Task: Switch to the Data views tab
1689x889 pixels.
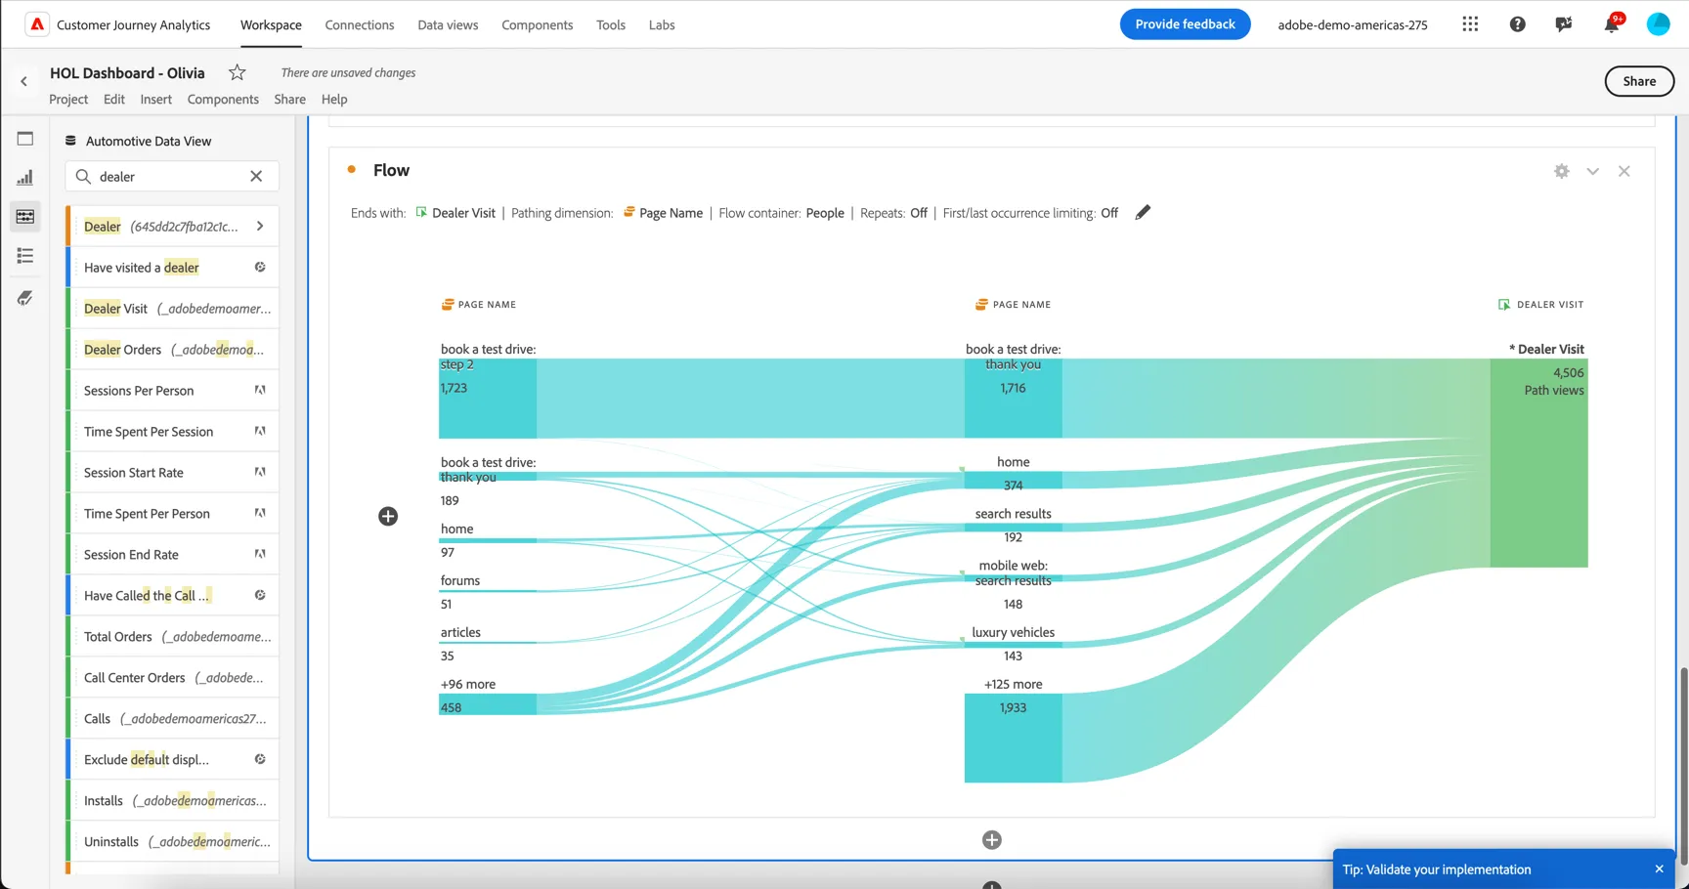Action: tap(448, 24)
